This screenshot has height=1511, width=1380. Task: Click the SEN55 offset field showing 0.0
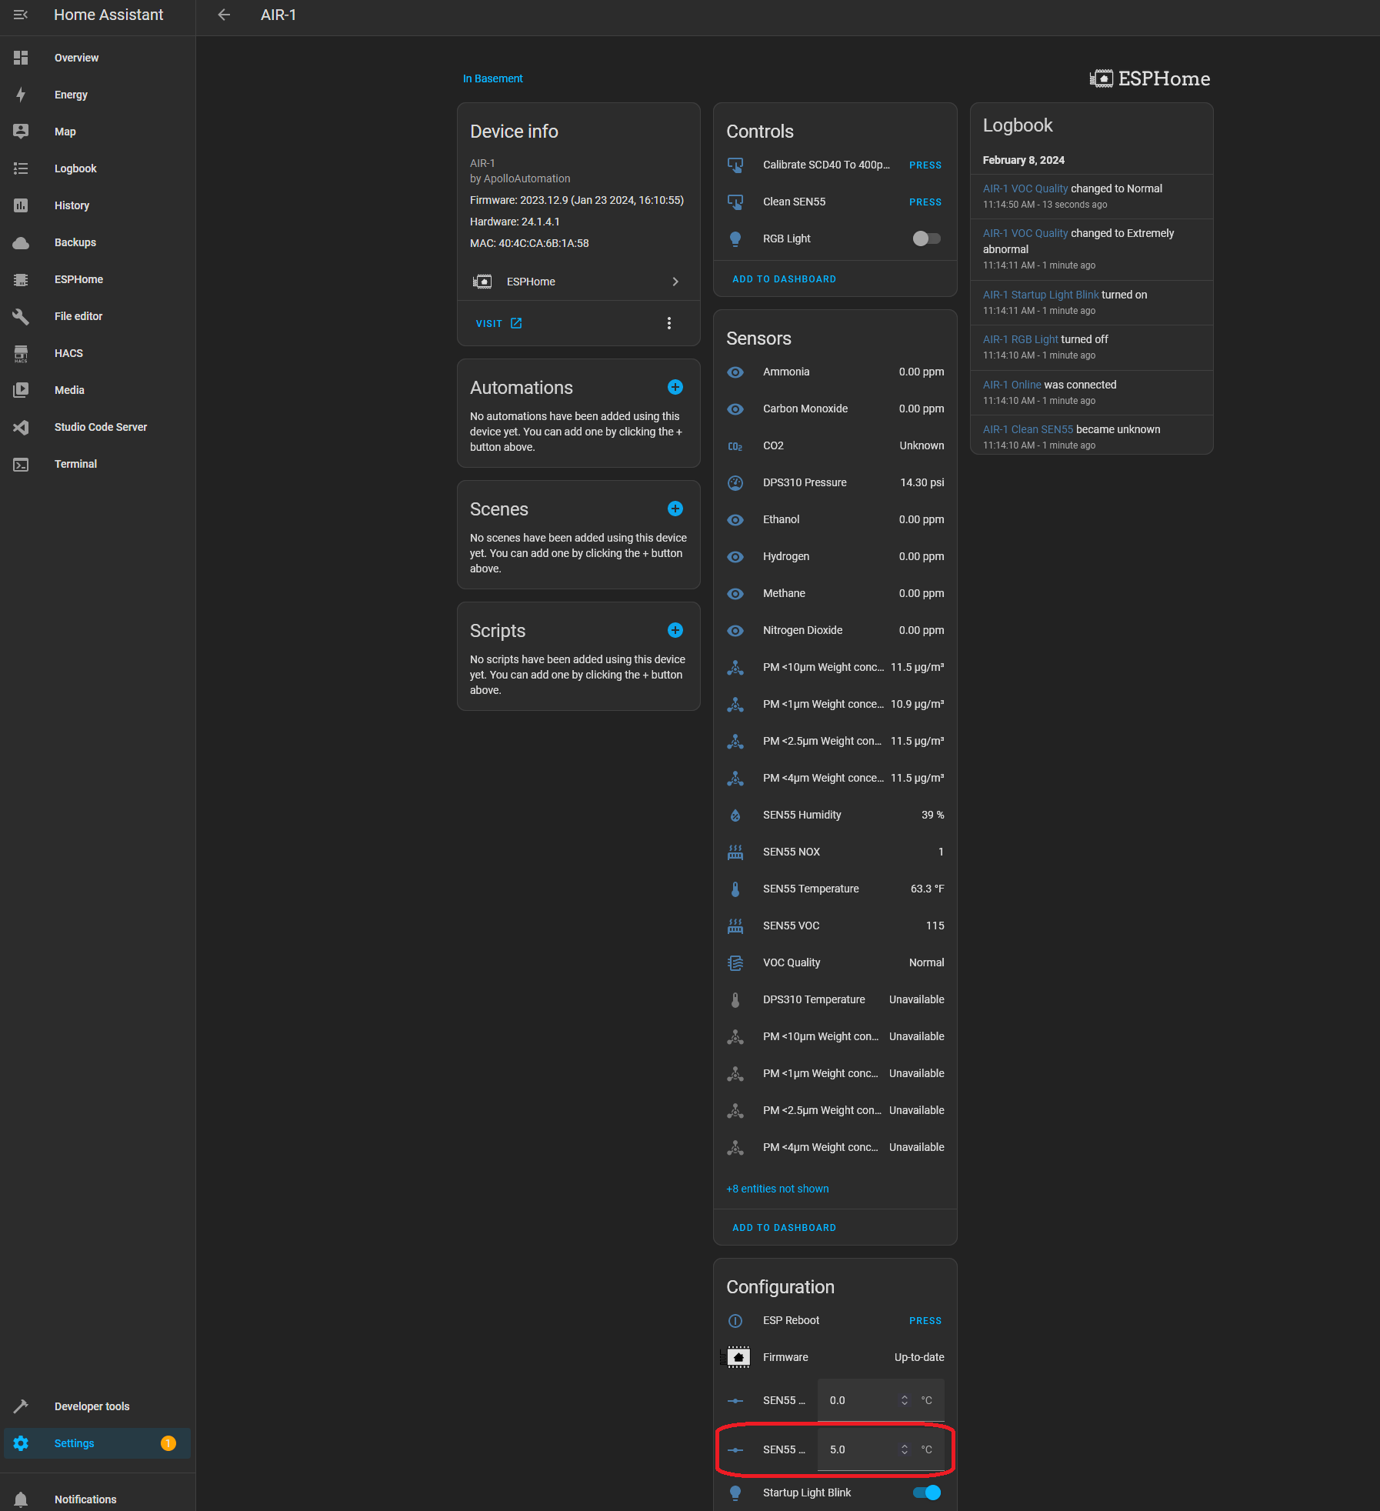(x=860, y=1400)
